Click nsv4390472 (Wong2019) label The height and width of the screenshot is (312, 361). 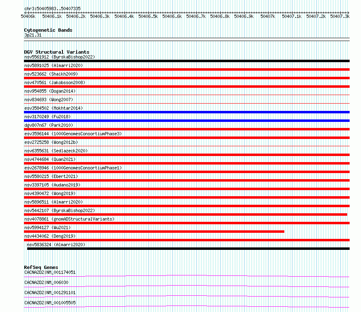[x=50, y=193]
